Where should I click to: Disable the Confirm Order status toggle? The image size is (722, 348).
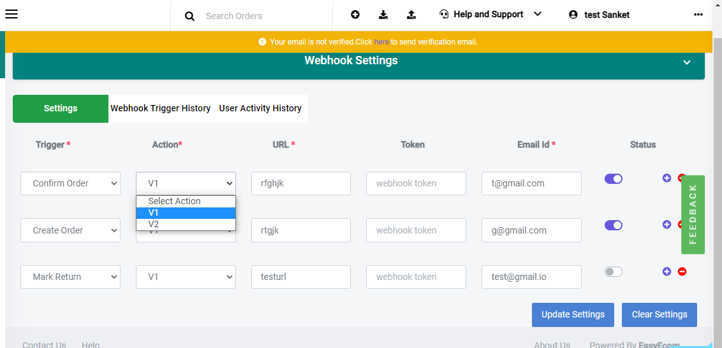pos(614,179)
